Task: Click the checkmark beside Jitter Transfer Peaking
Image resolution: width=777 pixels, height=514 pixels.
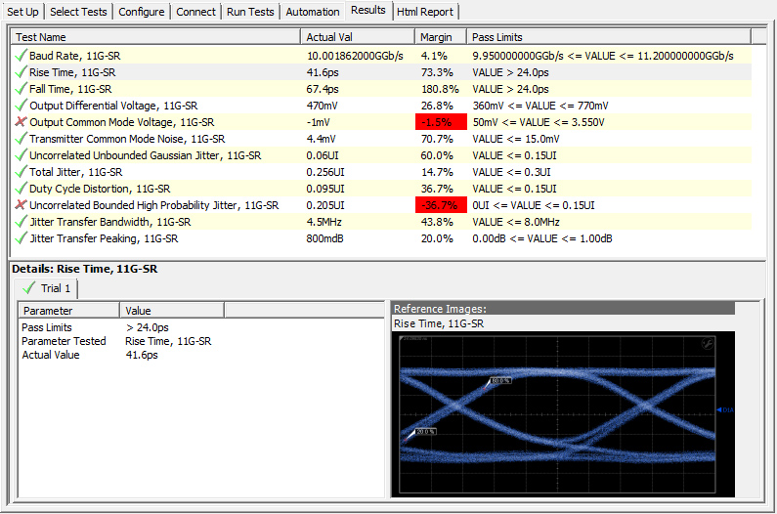Action: pyautogui.click(x=21, y=238)
